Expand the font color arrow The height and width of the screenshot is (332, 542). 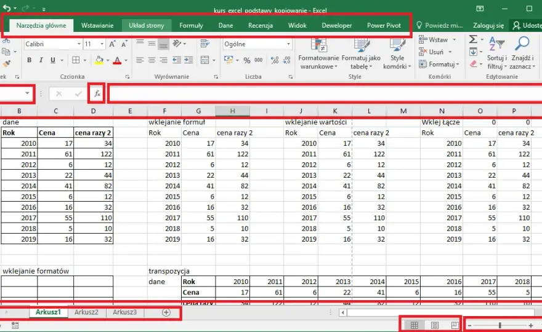coord(126,60)
